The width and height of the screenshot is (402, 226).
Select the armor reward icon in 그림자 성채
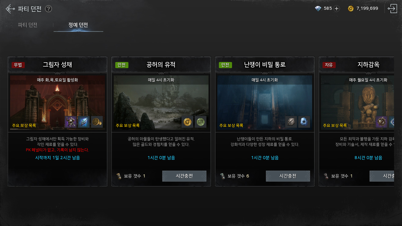(71, 122)
